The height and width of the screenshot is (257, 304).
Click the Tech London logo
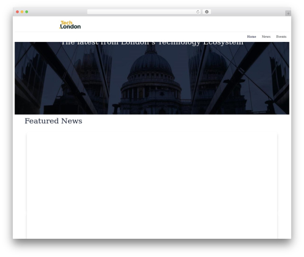pyautogui.click(x=70, y=25)
